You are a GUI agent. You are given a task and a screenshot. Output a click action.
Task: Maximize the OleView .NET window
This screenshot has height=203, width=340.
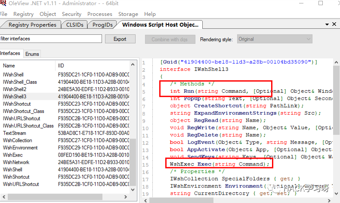(x=321, y=3)
